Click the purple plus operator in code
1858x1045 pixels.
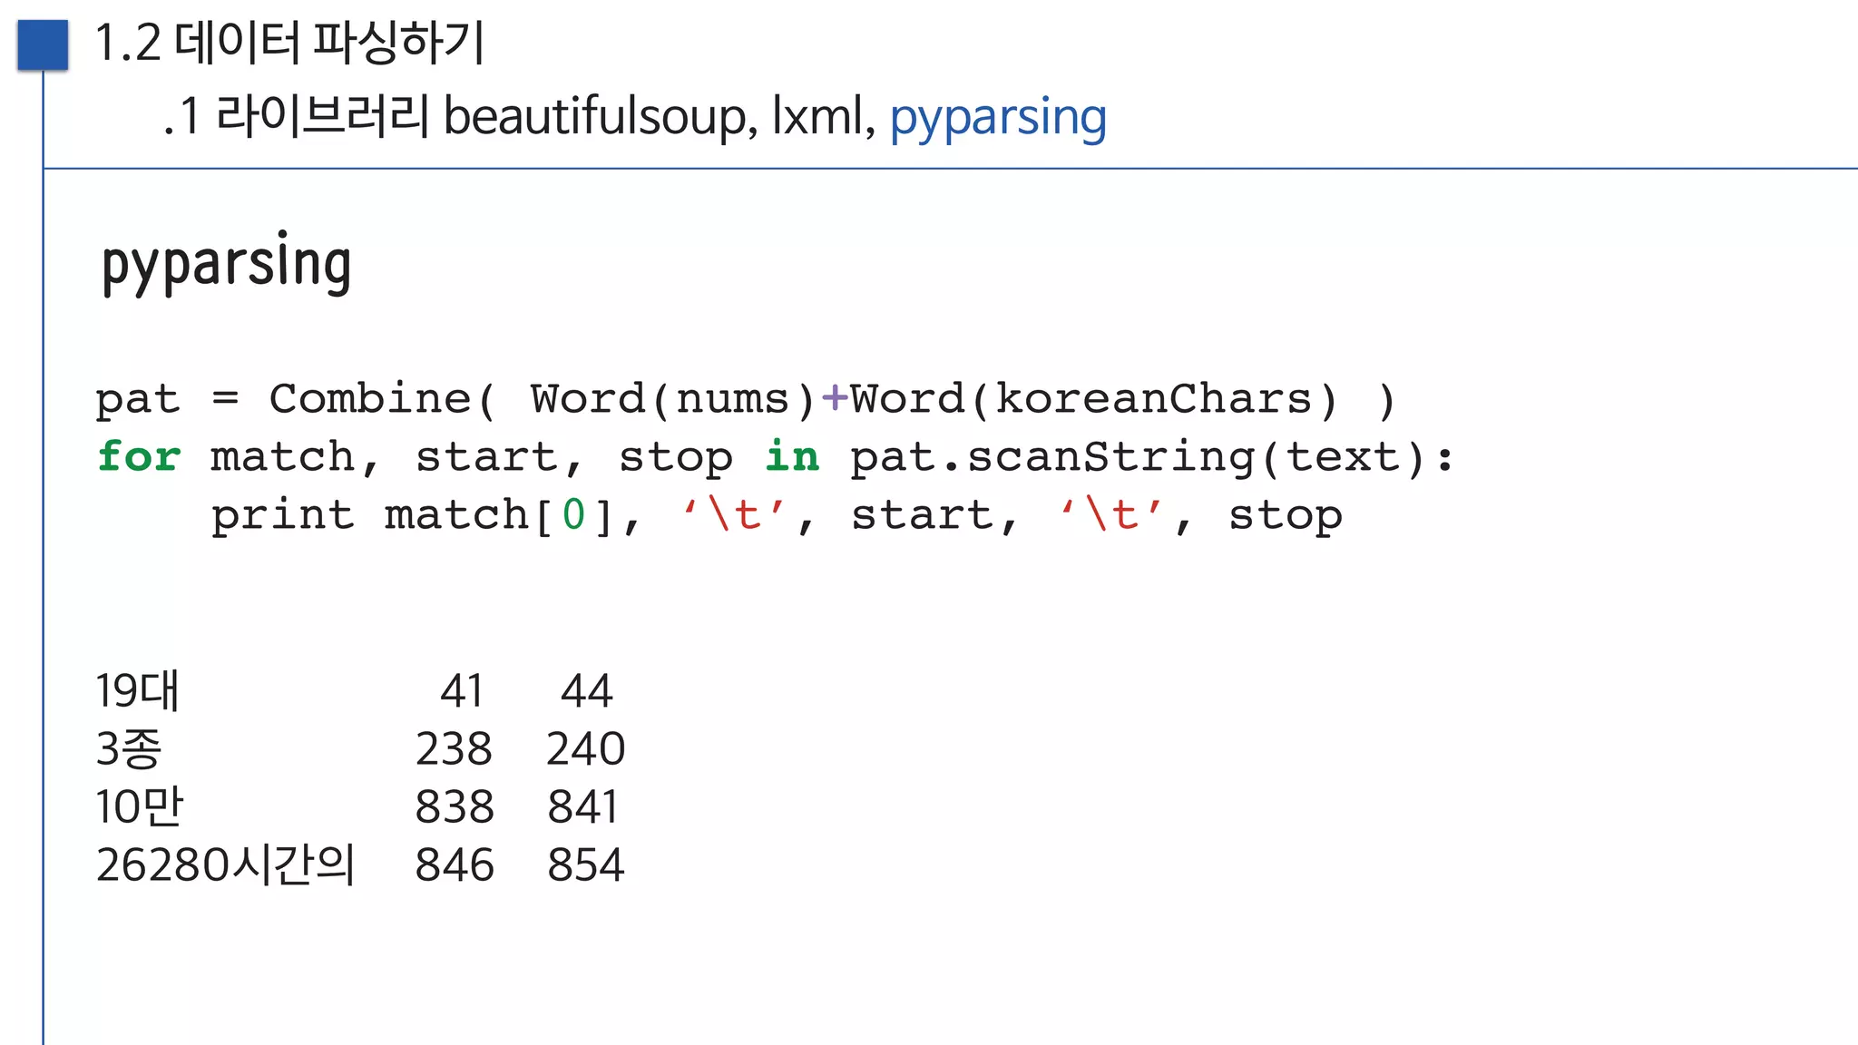tap(834, 398)
